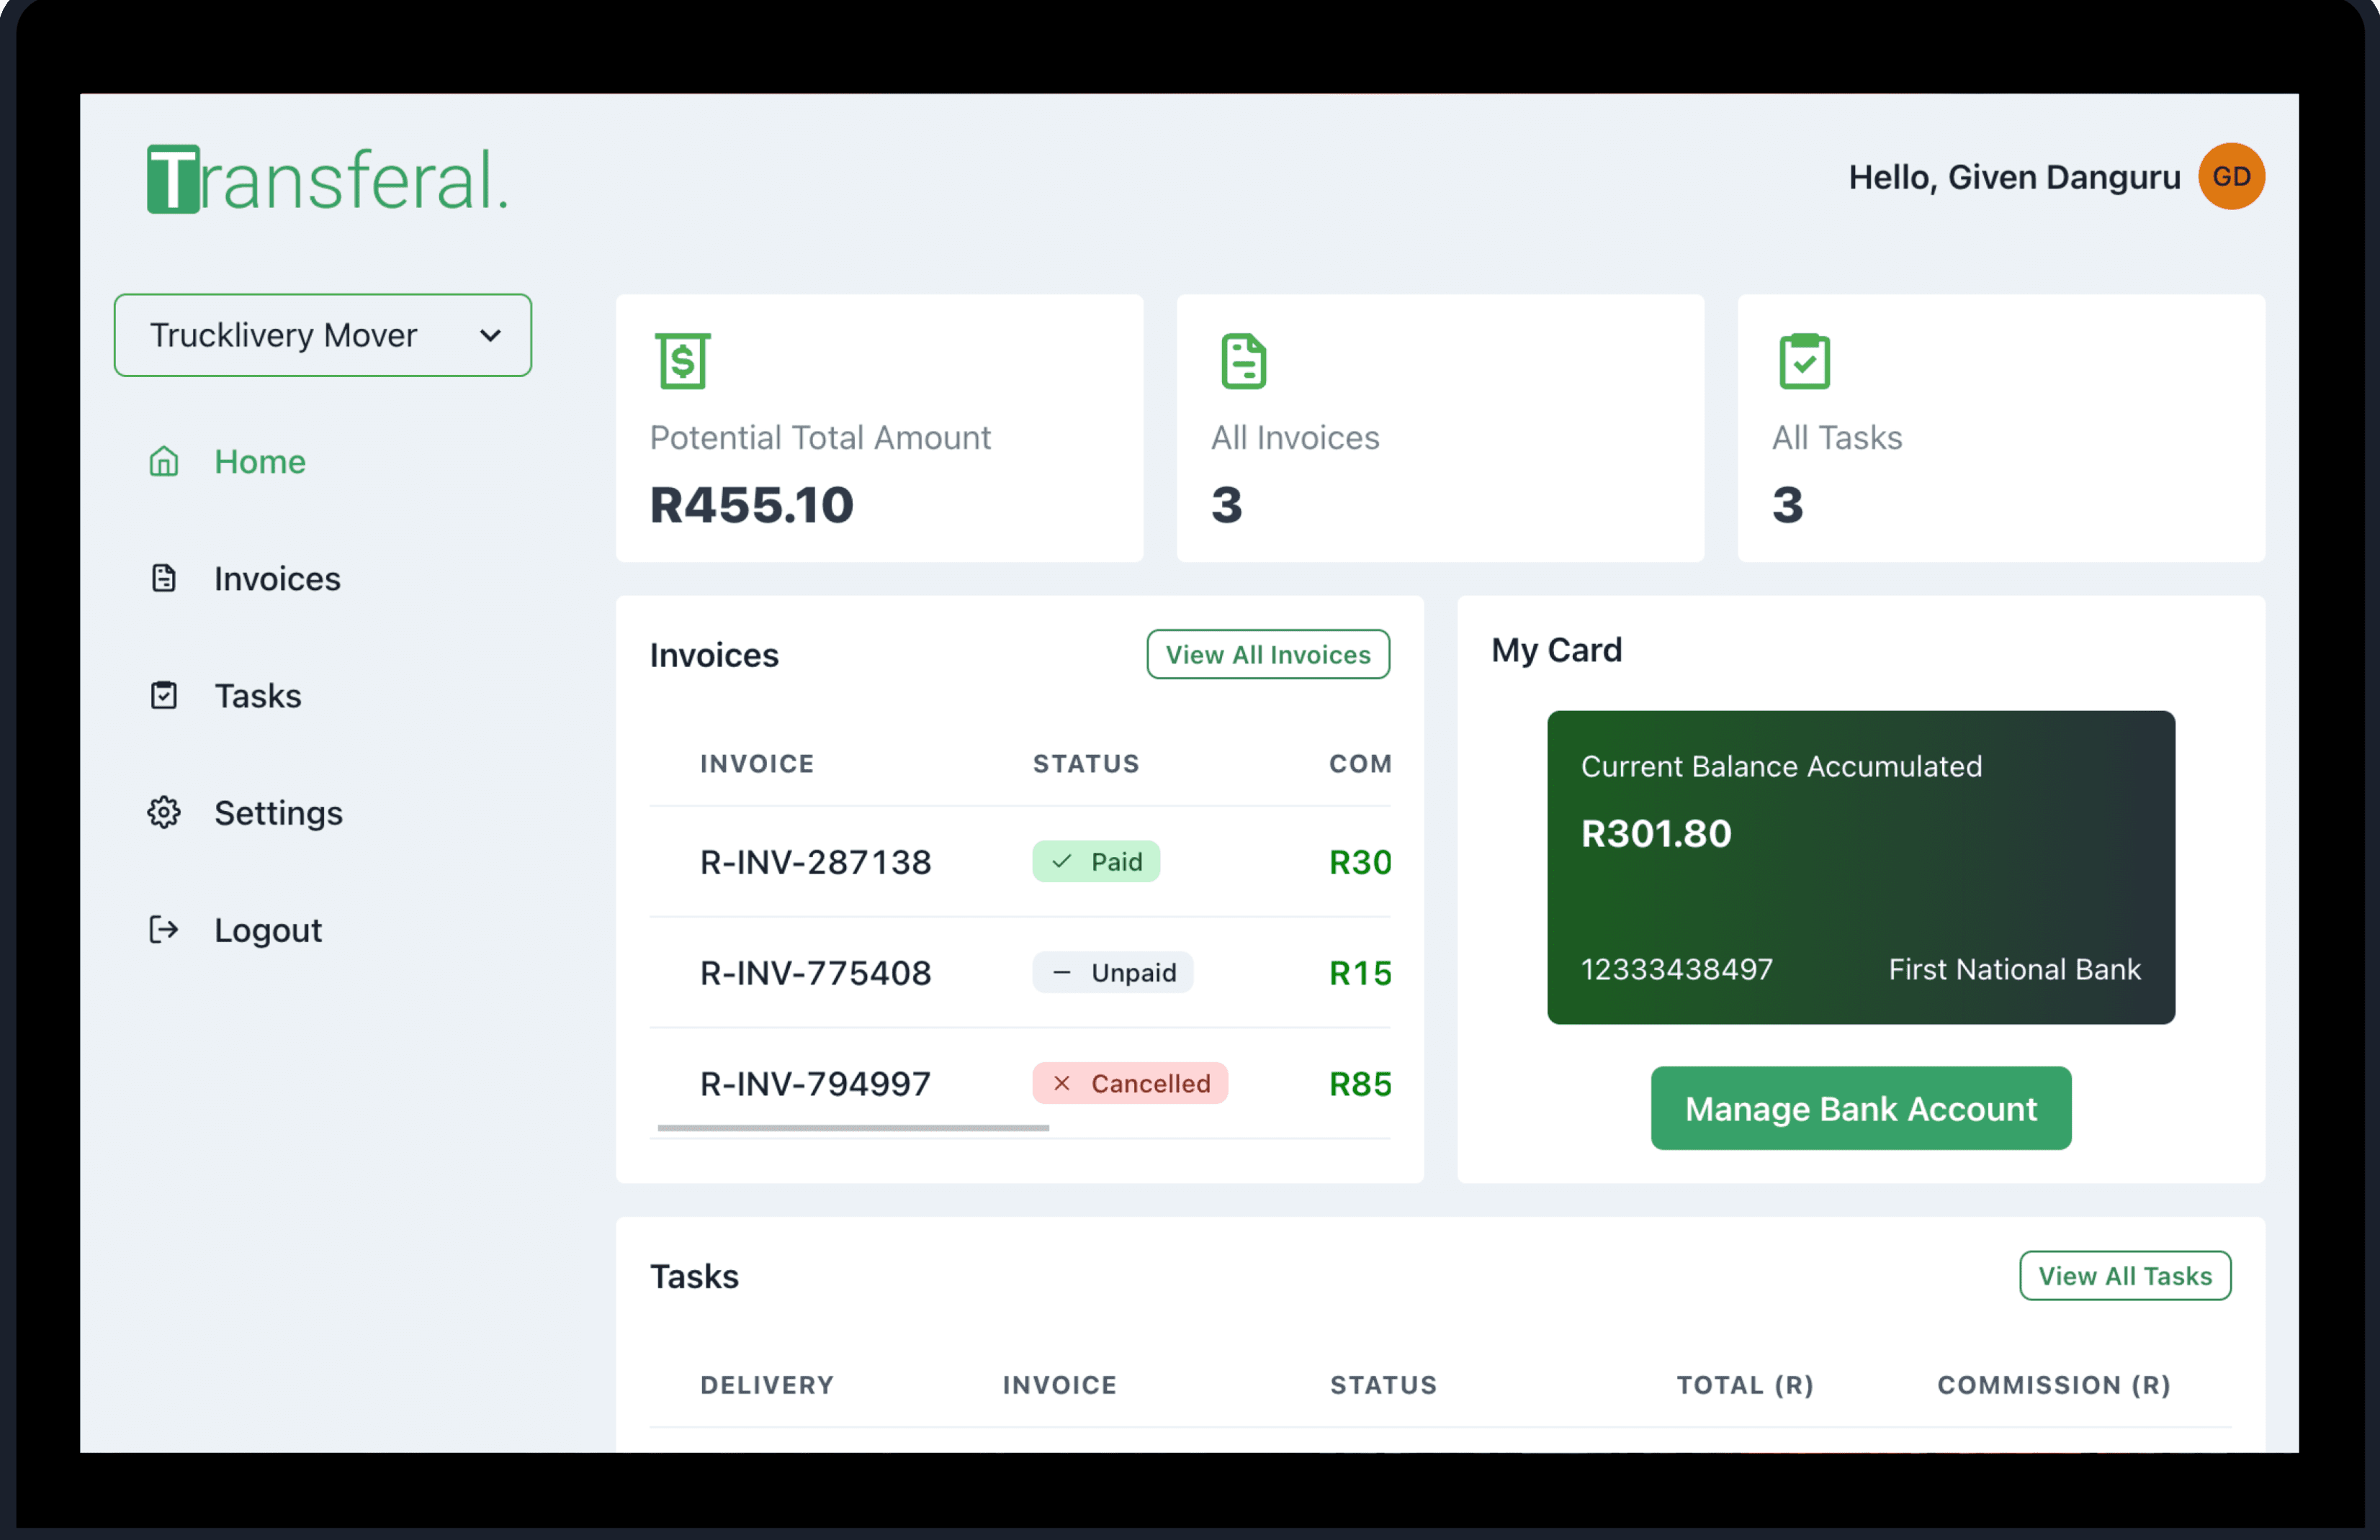Click the invoices table horizontal scrollbar
The image size is (2380, 1540).
tap(853, 1127)
